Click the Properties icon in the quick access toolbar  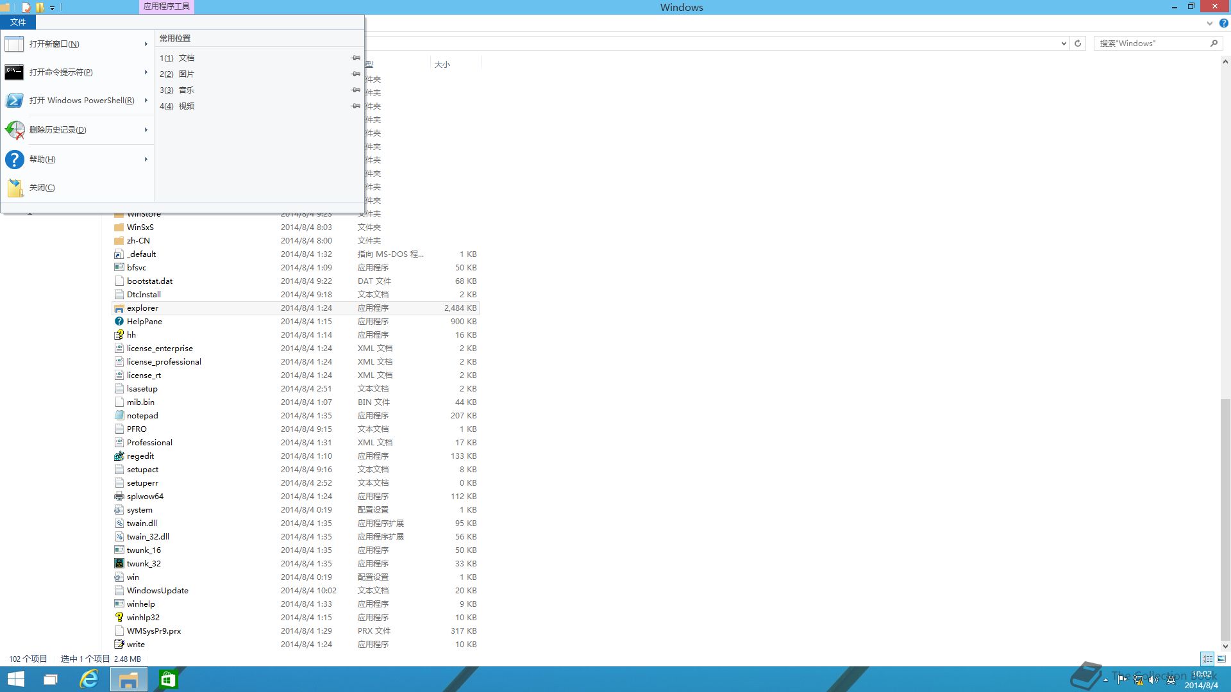pyautogui.click(x=26, y=8)
